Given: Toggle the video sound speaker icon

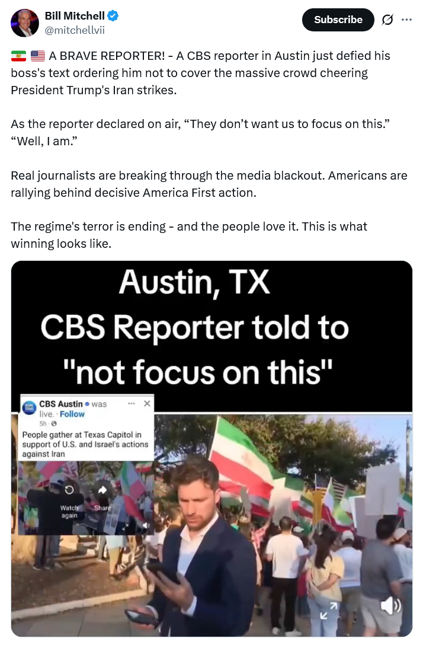Looking at the screenshot, I should (x=390, y=605).
